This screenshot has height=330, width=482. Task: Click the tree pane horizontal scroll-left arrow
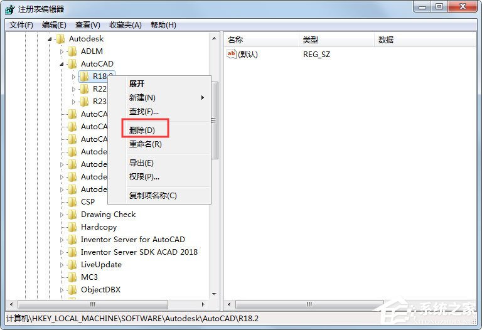tap(11, 304)
